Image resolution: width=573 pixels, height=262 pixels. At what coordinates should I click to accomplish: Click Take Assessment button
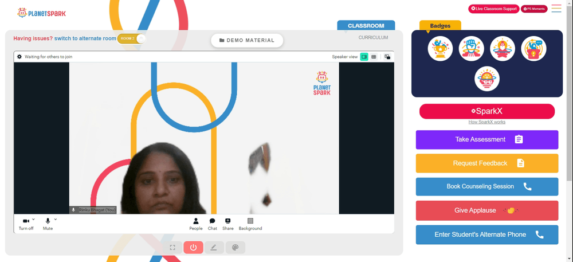coord(486,139)
